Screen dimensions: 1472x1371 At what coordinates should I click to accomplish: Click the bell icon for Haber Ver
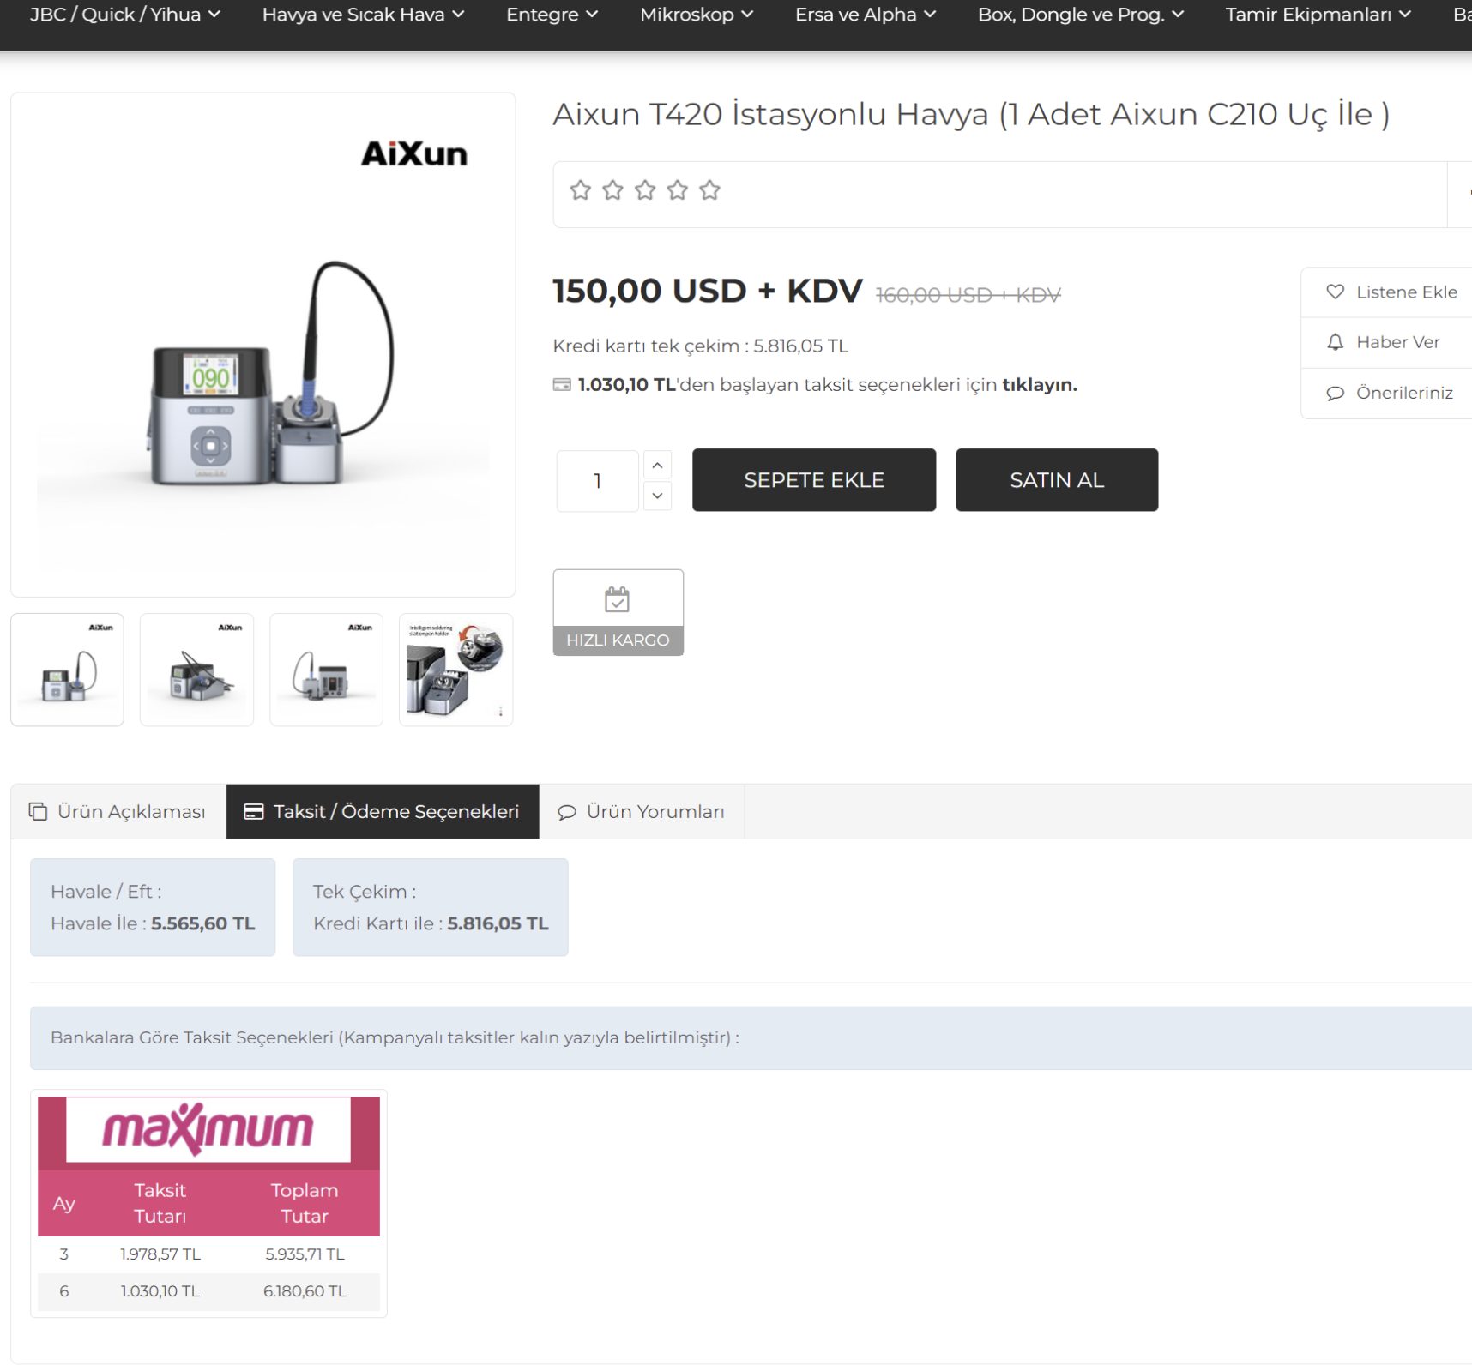tap(1335, 342)
